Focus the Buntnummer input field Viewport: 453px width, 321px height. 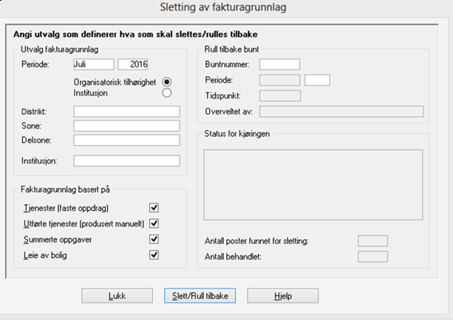click(279, 64)
